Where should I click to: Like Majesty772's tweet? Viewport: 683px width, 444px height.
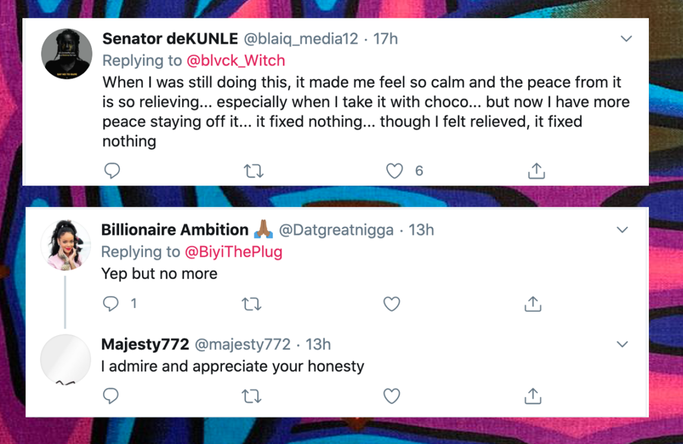(x=392, y=396)
